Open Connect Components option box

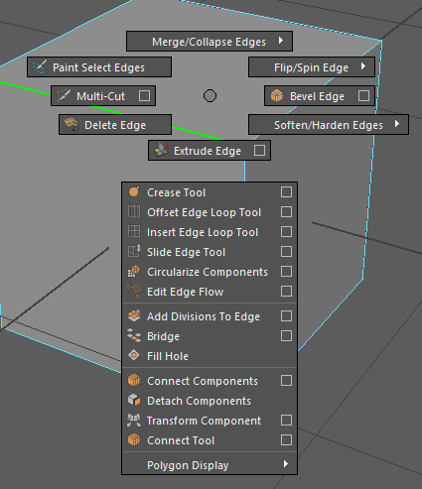point(286,380)
